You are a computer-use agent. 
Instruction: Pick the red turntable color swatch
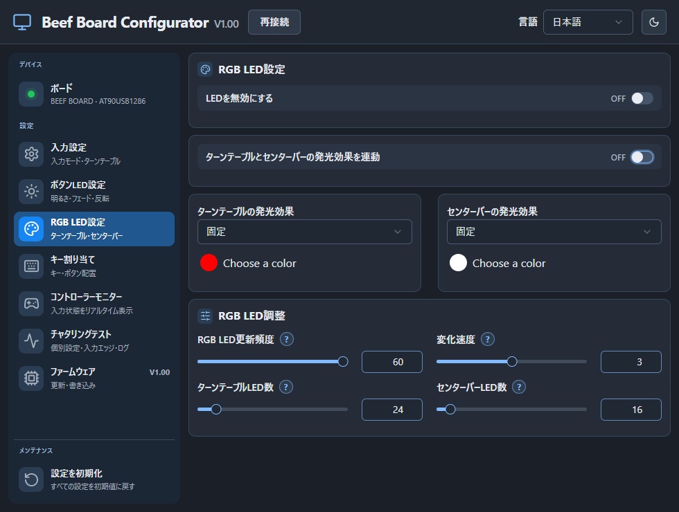pyautogui.click(x=209, y=263)
